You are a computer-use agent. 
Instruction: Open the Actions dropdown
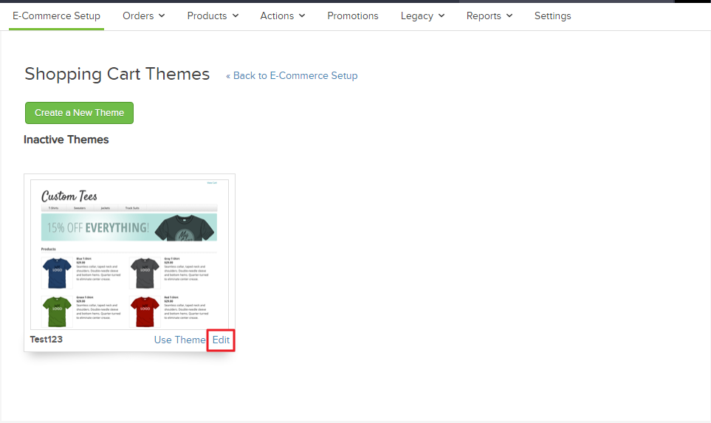pos(282,16)
